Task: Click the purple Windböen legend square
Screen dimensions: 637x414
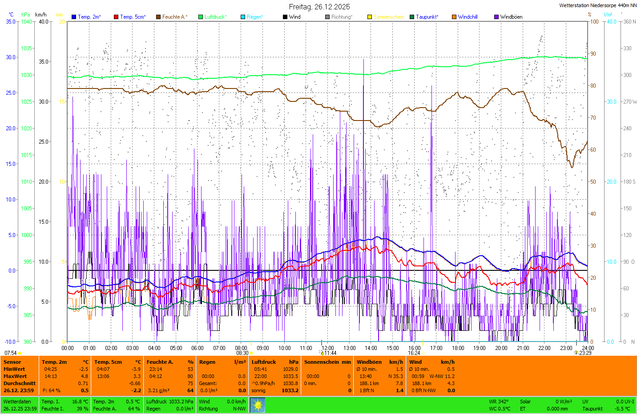Action: point(496,17)
